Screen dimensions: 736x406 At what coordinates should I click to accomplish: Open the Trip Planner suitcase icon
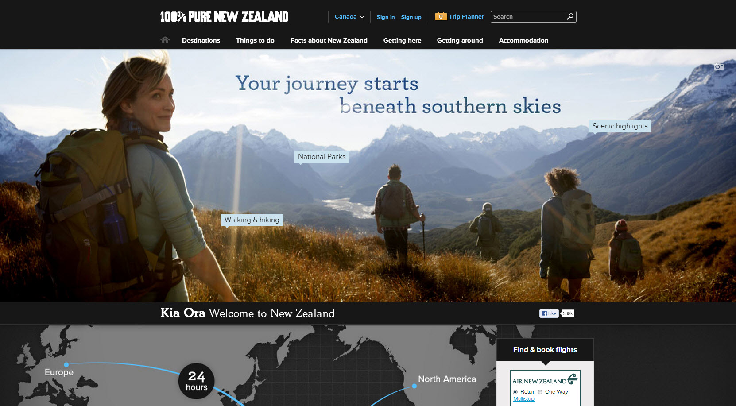tap(441, 16)
